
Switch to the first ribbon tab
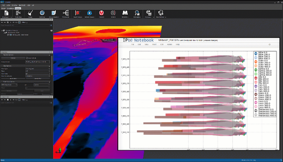point(3,8)
